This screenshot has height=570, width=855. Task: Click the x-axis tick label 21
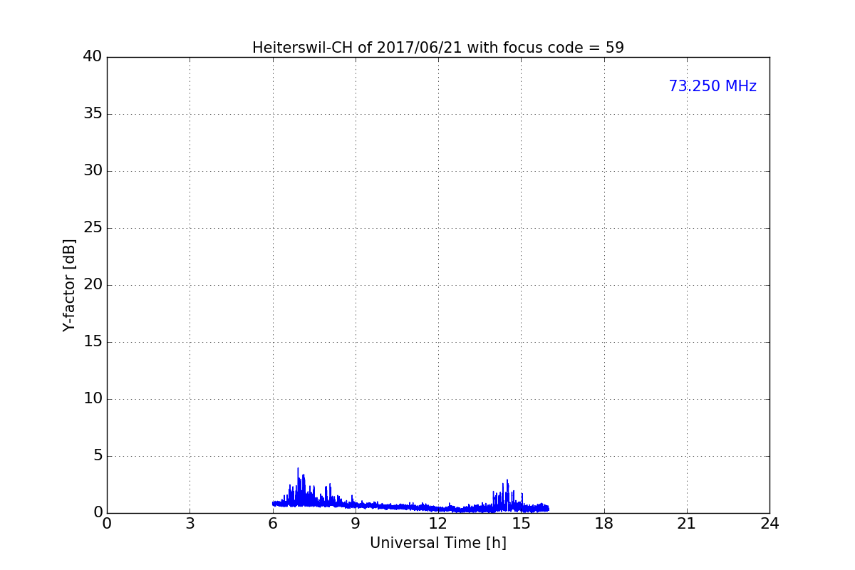click(x=687, y=524)
